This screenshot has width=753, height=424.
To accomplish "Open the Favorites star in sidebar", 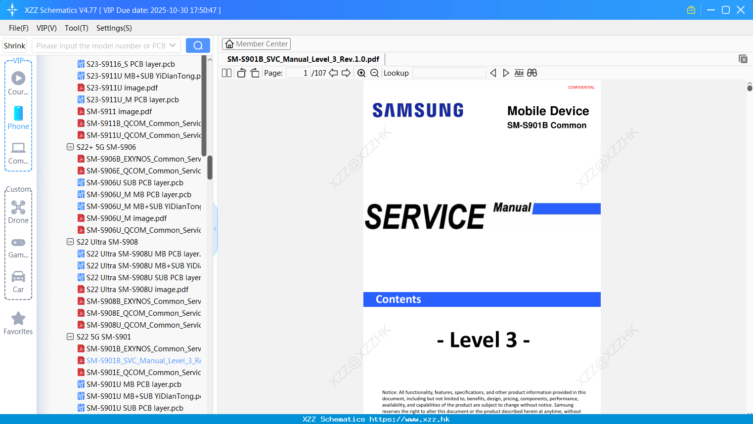I will point(18,323).
